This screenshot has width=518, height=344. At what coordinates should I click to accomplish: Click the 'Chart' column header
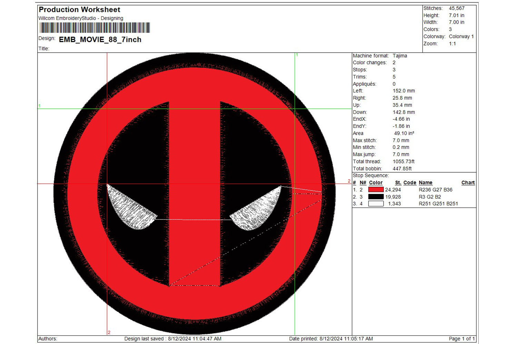(468, 183)
